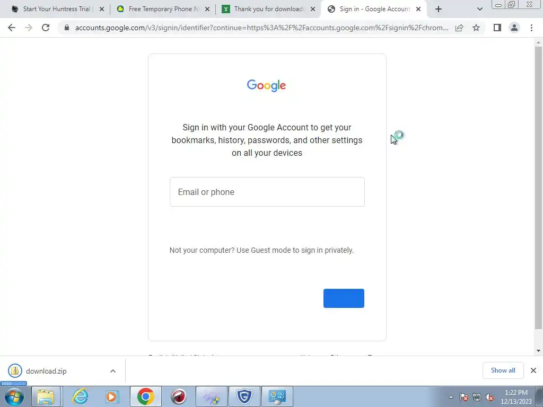The image size is (543, 407).
Task: Click the page vertical scrollbar
Action: point(538,187)
